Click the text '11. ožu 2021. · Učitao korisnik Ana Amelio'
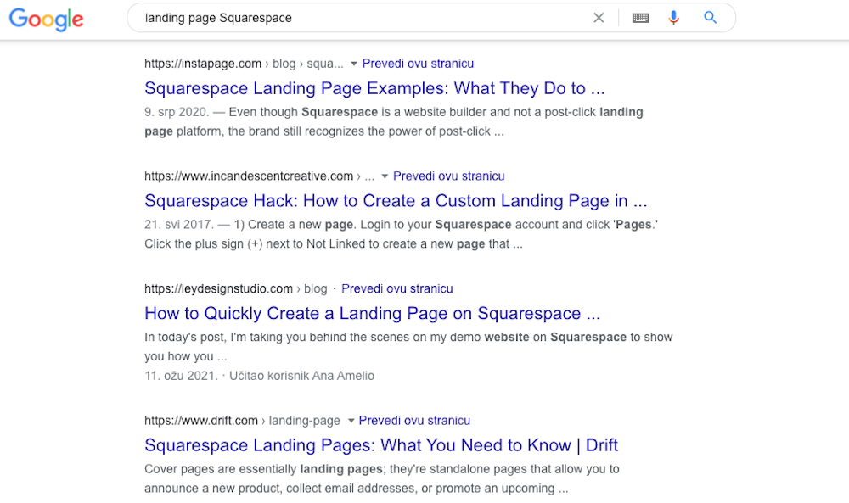 [x=259, y=376]
